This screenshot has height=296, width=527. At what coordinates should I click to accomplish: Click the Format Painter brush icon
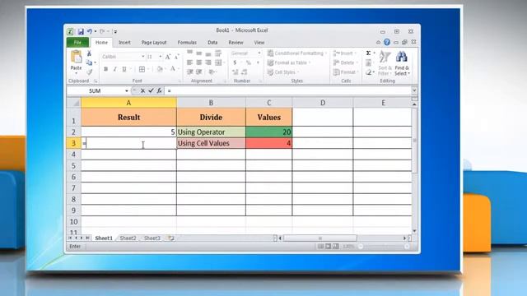click(x=89, y=72)
